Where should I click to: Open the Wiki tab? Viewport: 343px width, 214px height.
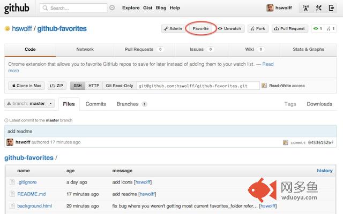tap(254, 50)
